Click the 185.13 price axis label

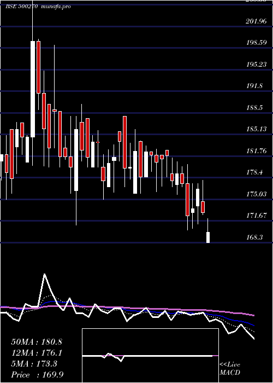click(x=256, y=129)
